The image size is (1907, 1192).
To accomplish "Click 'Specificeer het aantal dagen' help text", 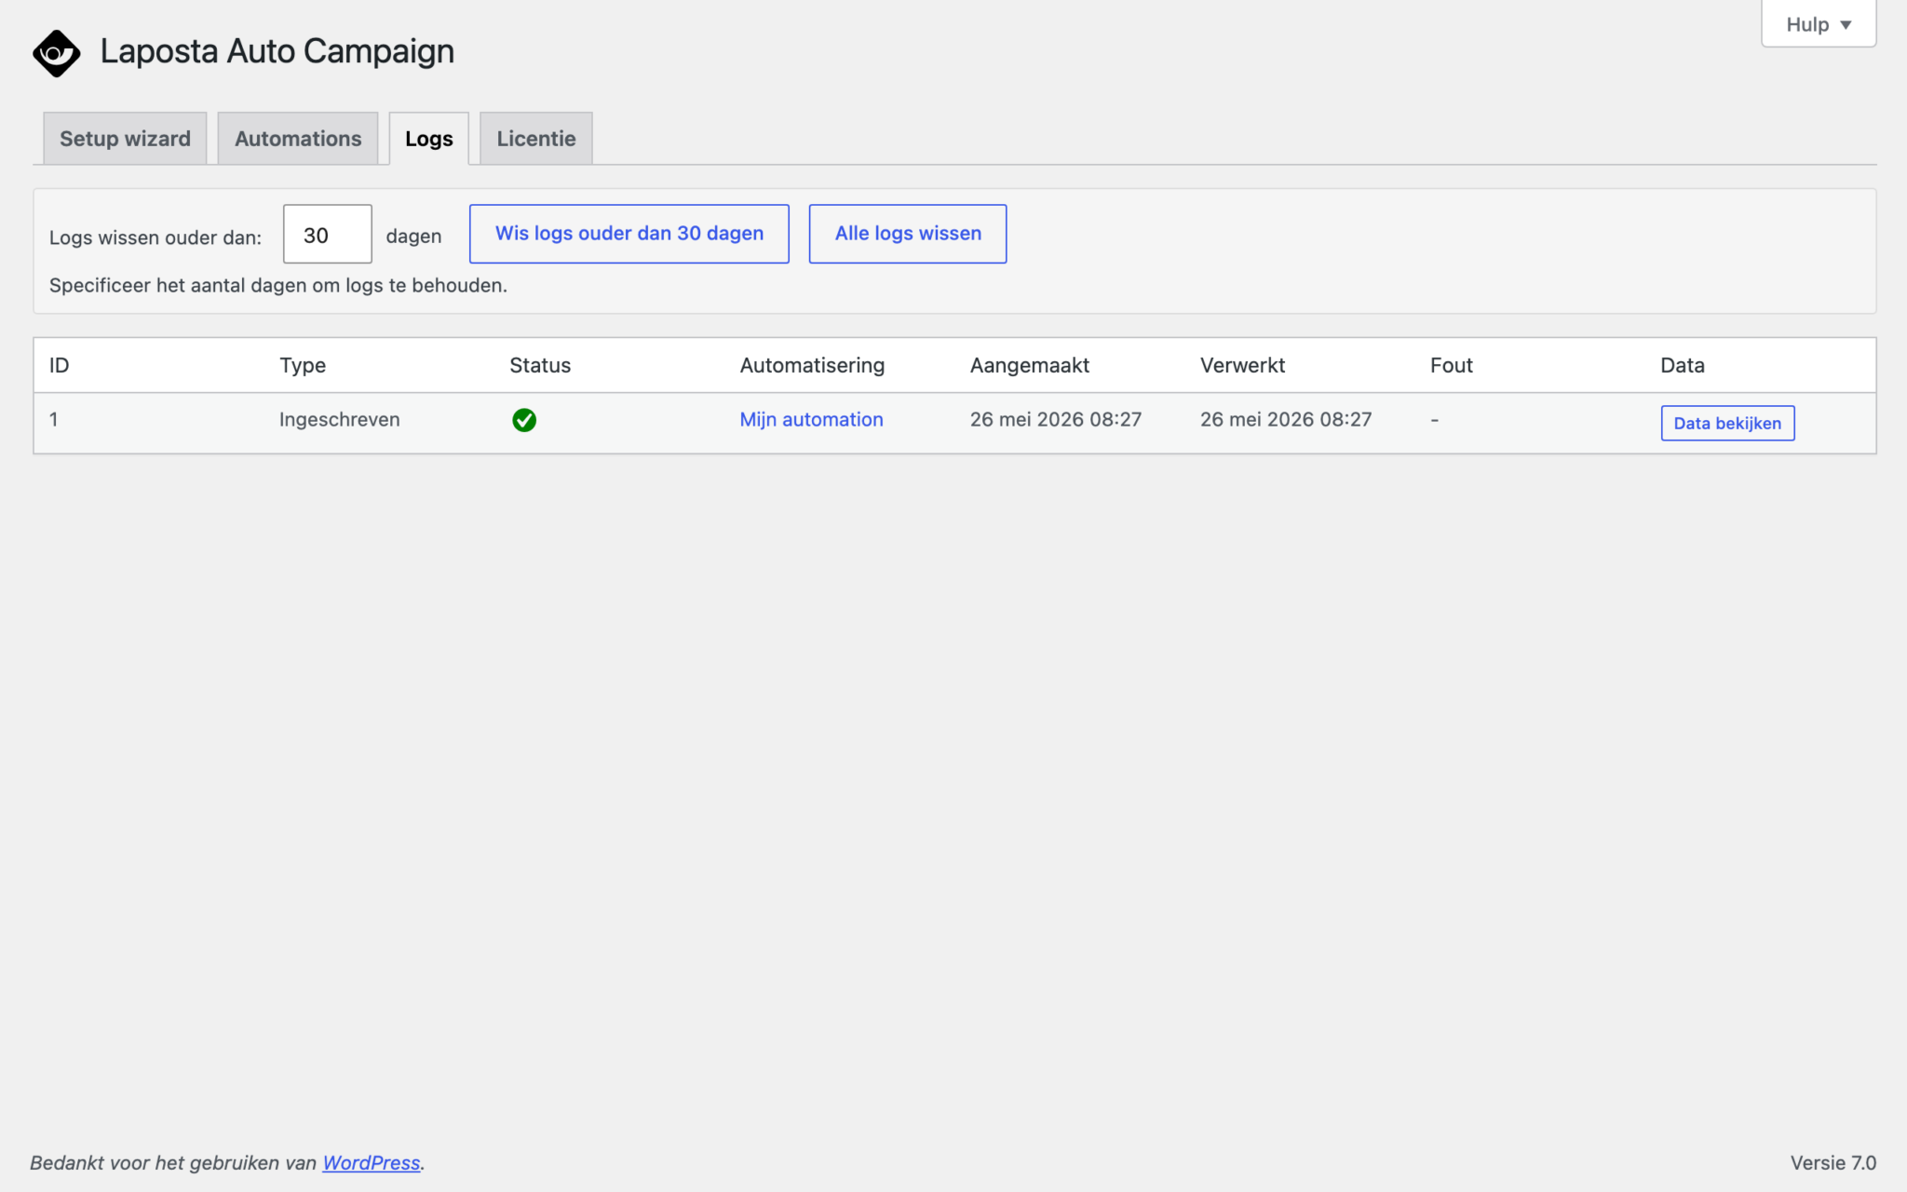I will pyautogui.click(x=278, y=286).
